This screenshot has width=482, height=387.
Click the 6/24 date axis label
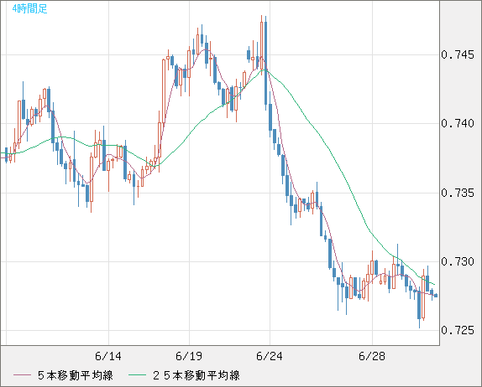coord(270,356)
